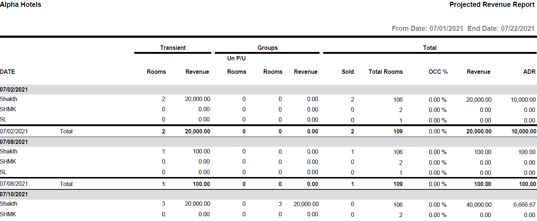Click the Un P/U column header
This screenshot has height=221, width=537.
[236, 59]
